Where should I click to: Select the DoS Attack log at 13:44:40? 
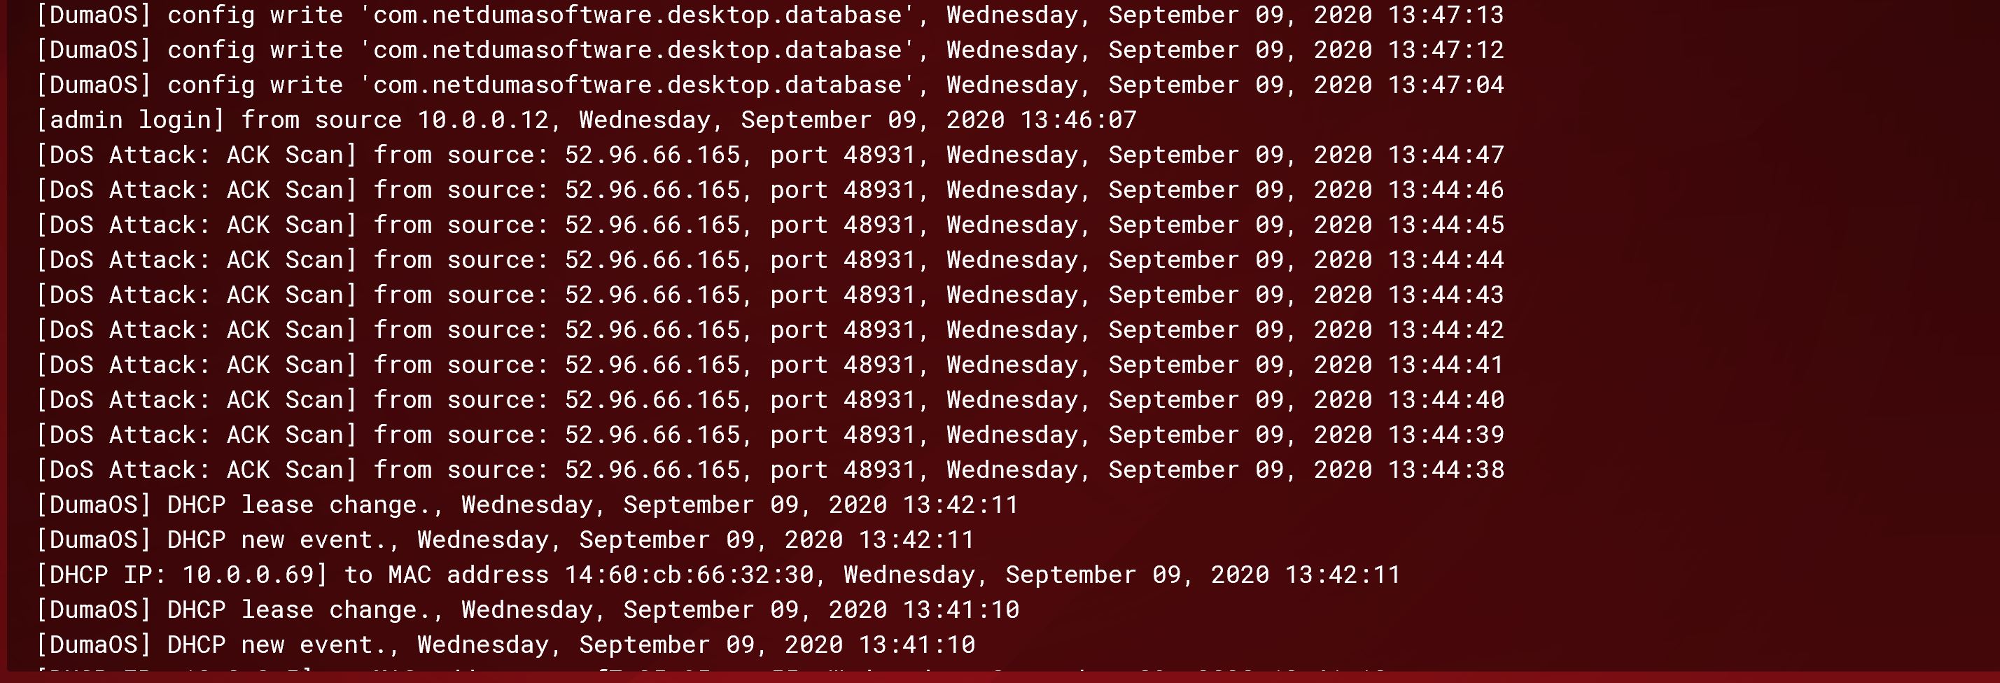(x=769, y=400)
